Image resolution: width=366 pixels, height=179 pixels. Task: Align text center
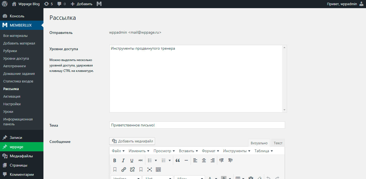point(204,160)
